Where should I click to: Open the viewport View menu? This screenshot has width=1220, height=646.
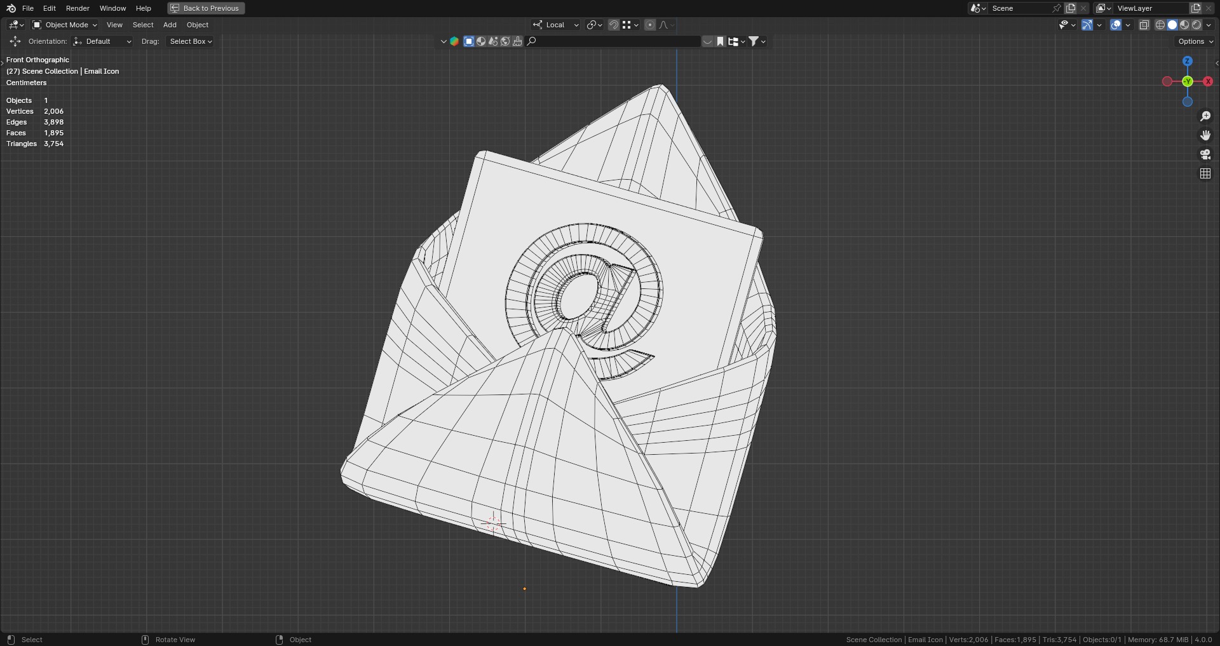114,25
